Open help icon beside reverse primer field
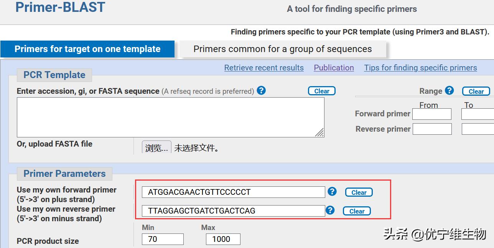494x248 pixels. pyautogui.click(x=330, y=210)
